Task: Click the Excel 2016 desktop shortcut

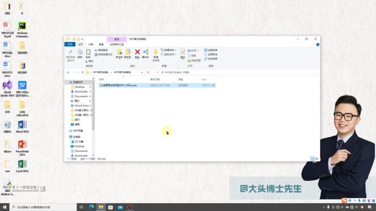Action: pyautogui.click(x=22, y=166)
